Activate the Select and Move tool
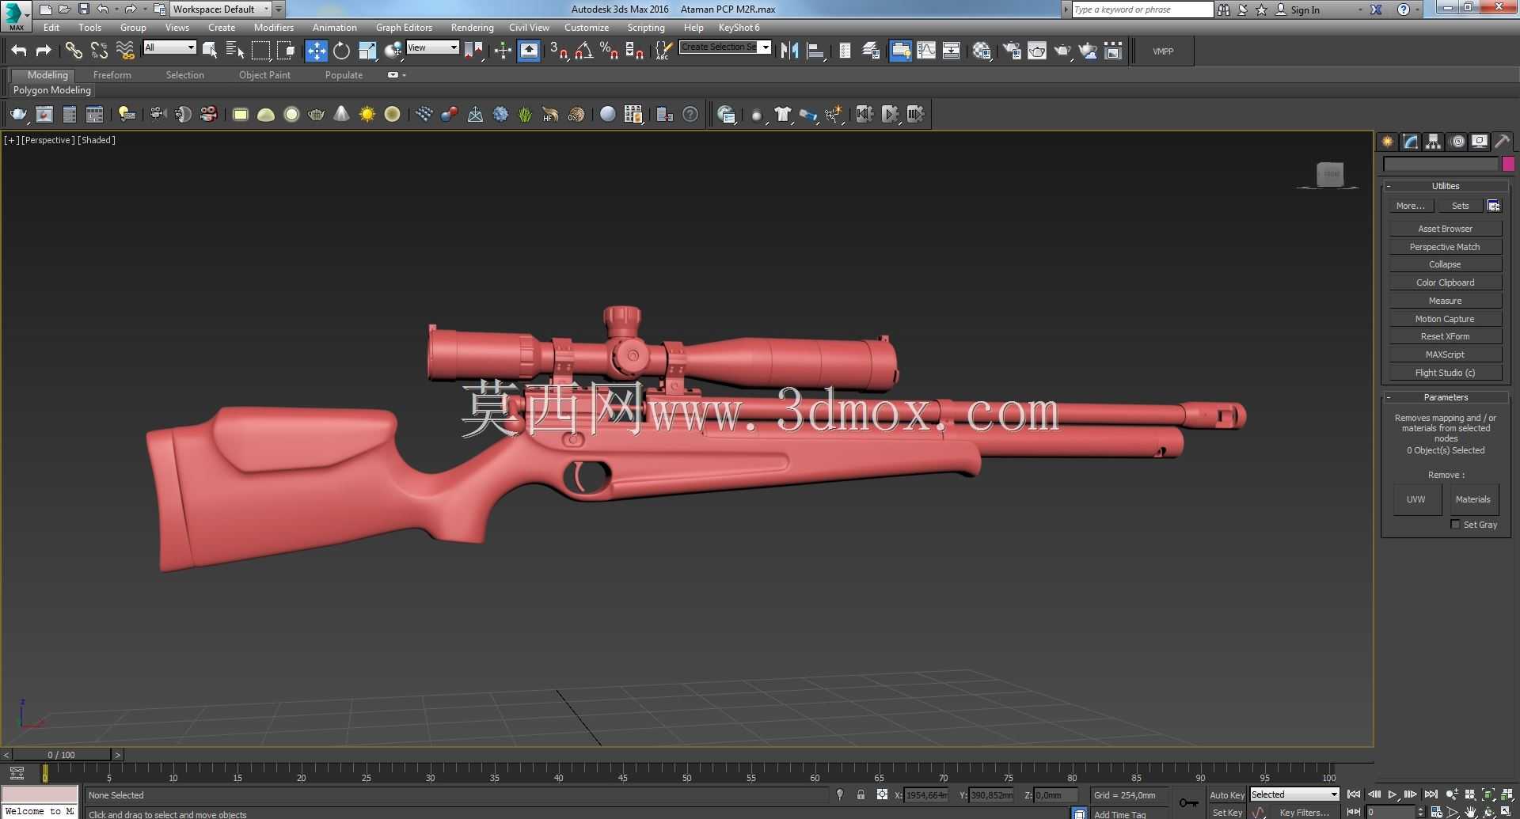Image resolution: width=1520 pixels, height=819 pixels. pyautogui.click(x=316, y=51)
